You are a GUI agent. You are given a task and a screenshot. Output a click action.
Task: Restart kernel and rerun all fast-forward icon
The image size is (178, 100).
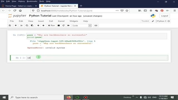[68, 26]
